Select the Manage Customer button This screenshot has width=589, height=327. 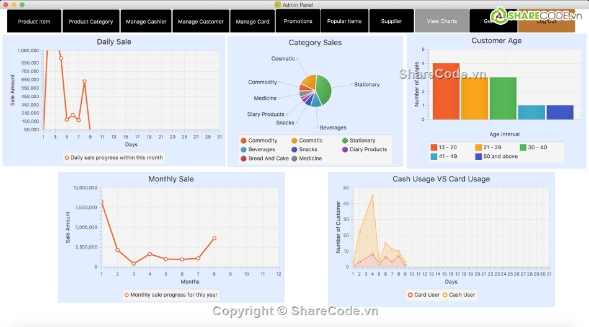[200, 22]
